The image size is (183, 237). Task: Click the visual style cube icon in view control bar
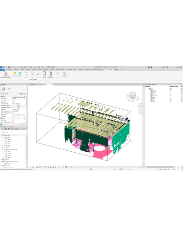(x=40, y=167)
